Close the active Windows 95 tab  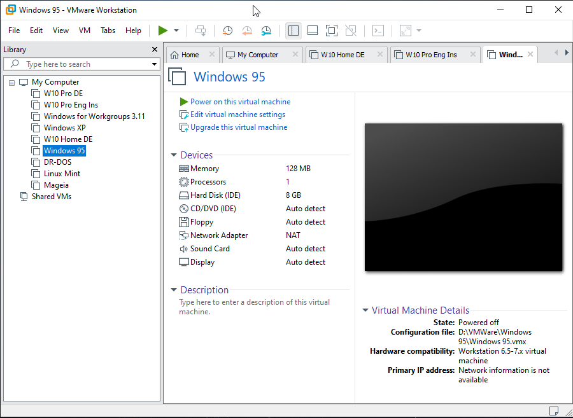tap(530, 54)
